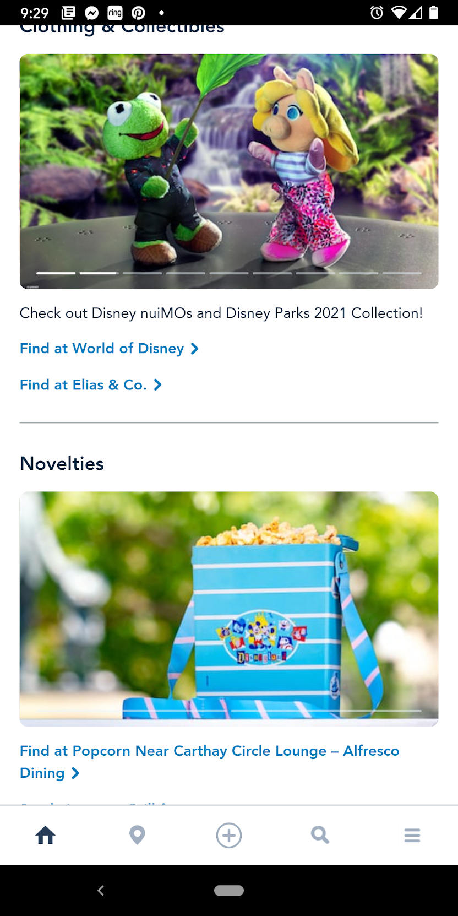Tap the plus circle add icon
This screenshot has height=916, width=458.
pyautogui.click(x=229, y=835)
